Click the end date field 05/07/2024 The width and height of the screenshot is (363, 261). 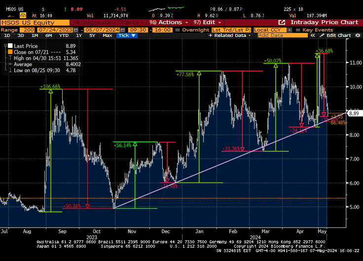102,30
